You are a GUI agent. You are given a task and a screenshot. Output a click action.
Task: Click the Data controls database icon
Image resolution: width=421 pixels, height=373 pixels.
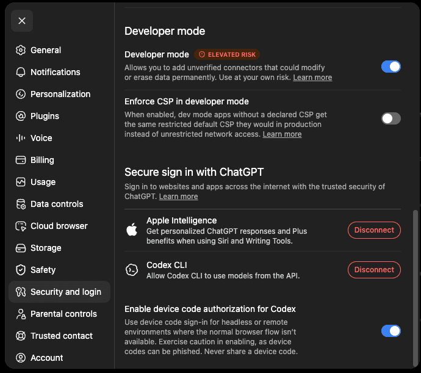[21, 204]
